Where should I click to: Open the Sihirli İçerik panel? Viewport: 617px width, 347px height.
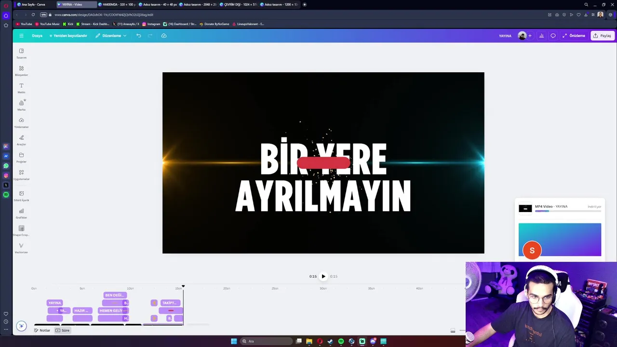(21, 196)
